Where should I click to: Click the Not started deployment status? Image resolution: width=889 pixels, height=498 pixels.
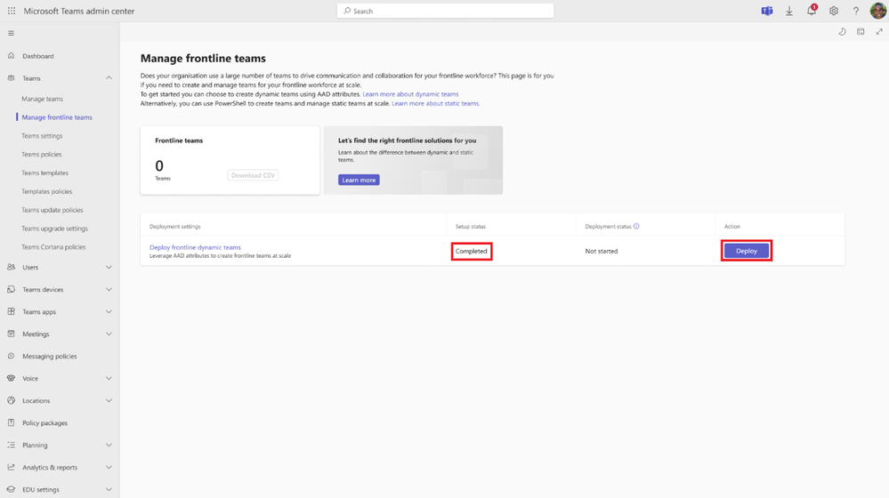click(x=601, y=251)
